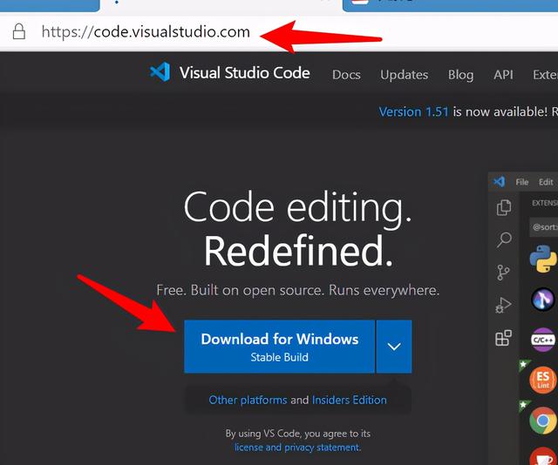
Task: Click the padlock icon in address bar
Action: [x=19, y=31]
